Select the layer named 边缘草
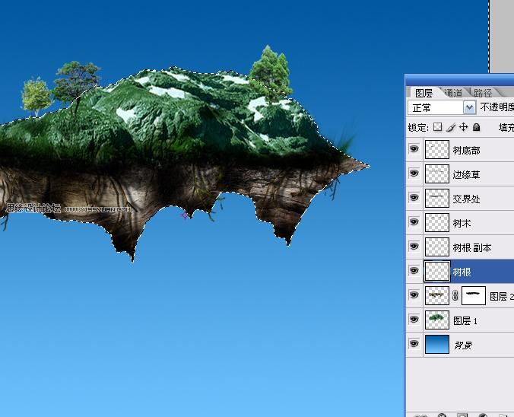 [x=466, y=174]
